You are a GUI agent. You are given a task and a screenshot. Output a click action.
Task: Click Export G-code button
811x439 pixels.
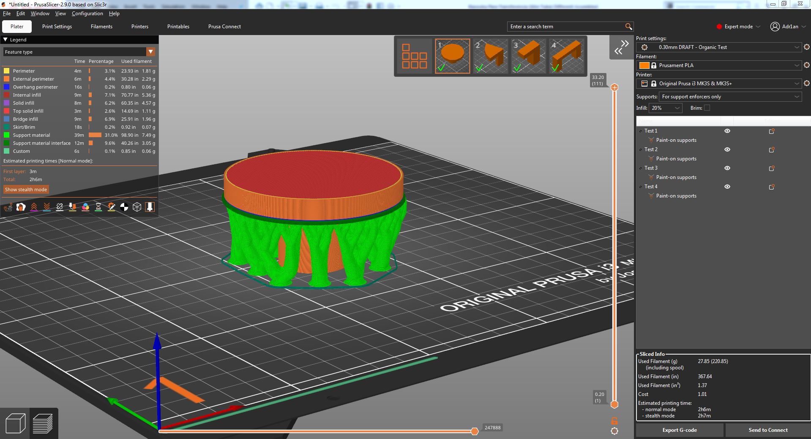pos(680,430)
